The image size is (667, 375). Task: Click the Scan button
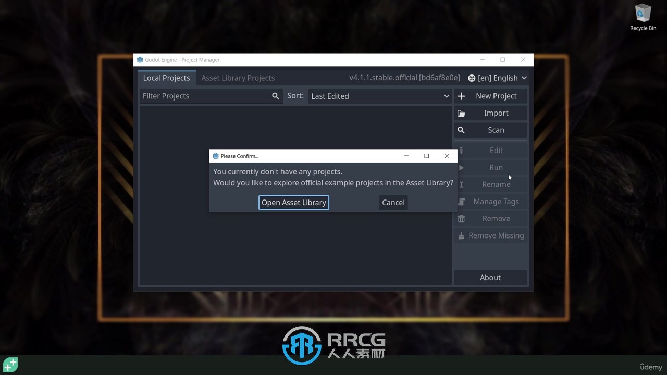pos(490,130)
